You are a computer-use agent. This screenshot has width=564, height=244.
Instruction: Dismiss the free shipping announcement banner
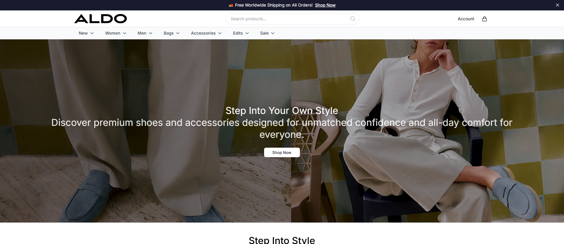pos(557,5)
